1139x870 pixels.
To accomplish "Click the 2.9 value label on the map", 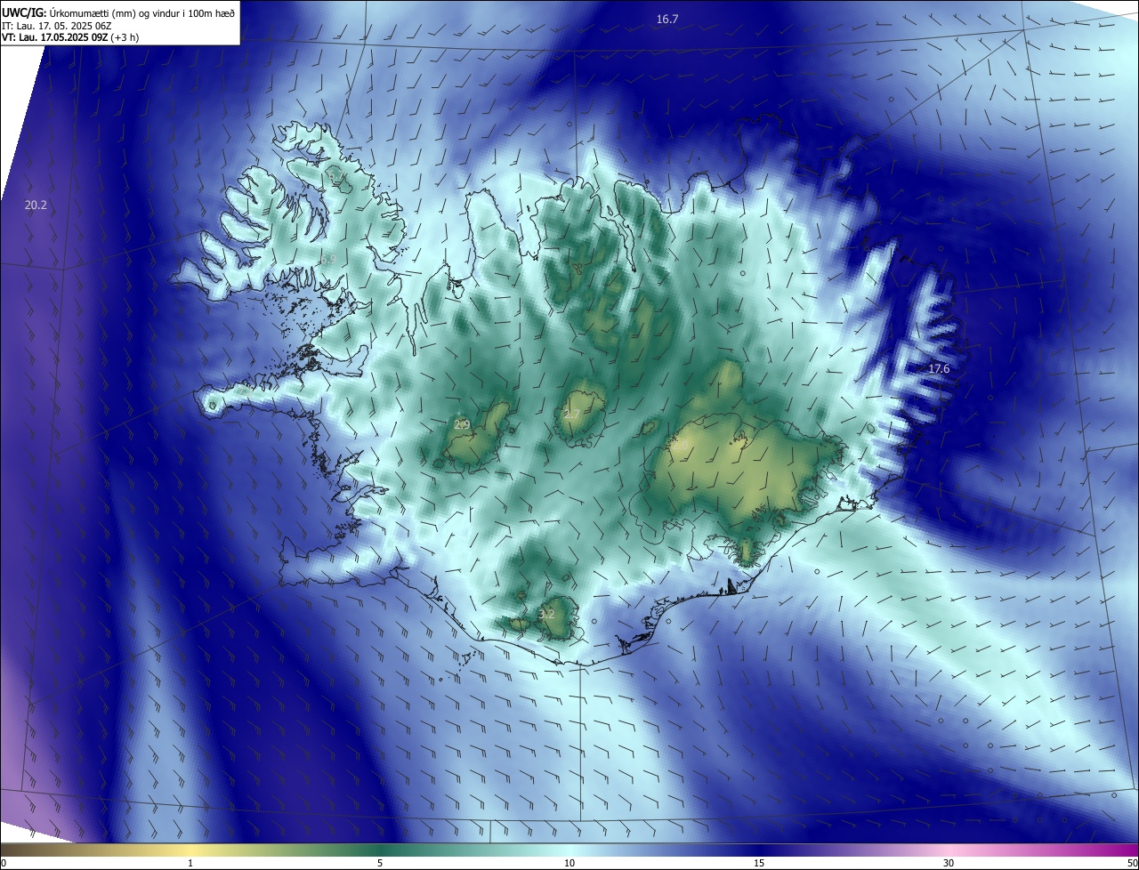I will pos(462,424).
